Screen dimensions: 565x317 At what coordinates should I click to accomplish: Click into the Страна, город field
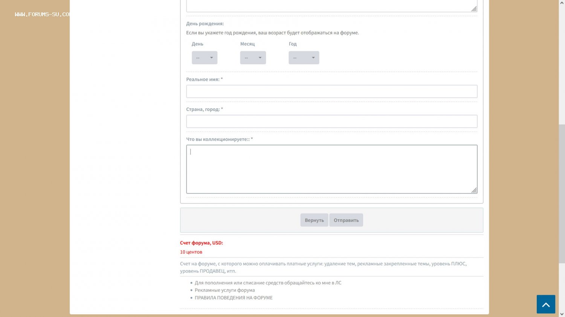pos(331,121)
